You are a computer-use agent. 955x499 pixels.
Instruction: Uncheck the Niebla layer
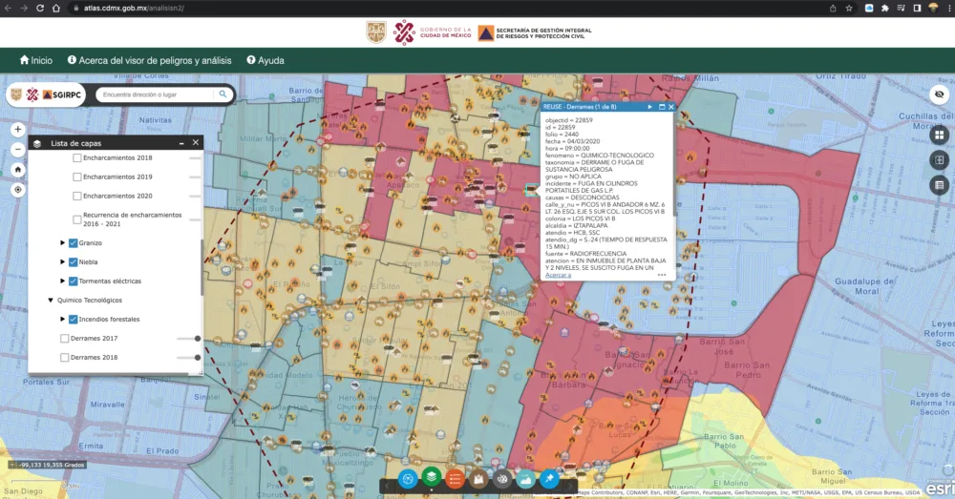click(x=74, y=261)
